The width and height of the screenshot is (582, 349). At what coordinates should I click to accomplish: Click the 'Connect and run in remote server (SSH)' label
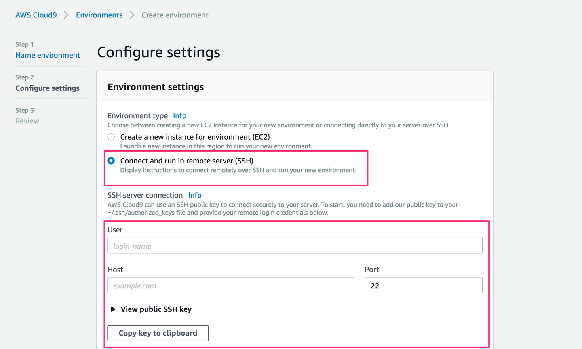(x=187, y=161)
